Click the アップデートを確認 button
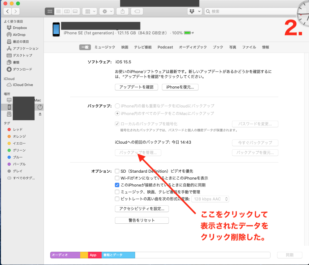This screenshot has height=265, width=309. [136, 87]
